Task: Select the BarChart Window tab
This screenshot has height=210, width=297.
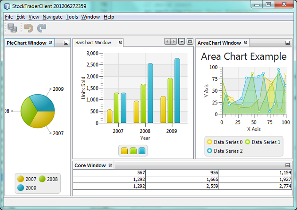Action: [x=94, y=43]
